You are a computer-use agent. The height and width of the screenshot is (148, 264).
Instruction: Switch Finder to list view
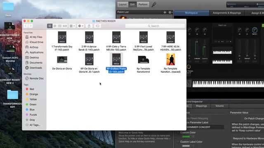pos(55,26)
